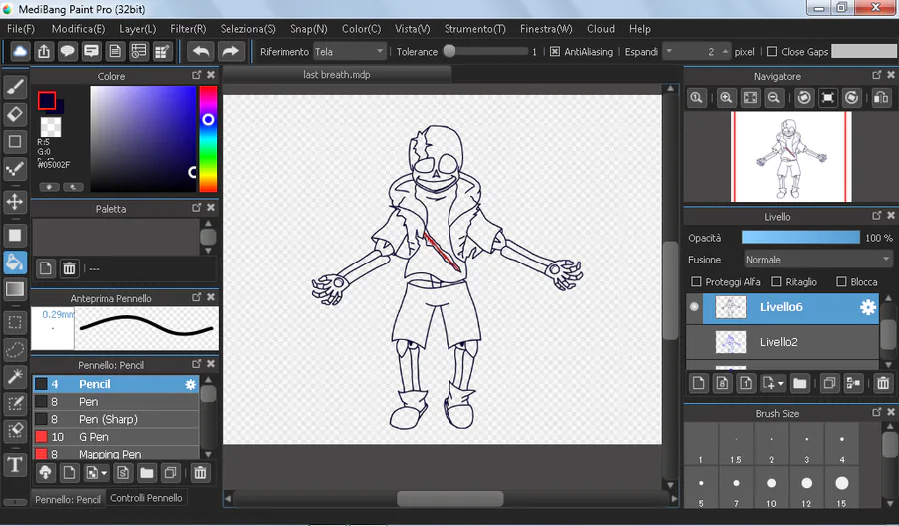Select the G Pen brush
The image size is (899, 526).
pos(115,437)
